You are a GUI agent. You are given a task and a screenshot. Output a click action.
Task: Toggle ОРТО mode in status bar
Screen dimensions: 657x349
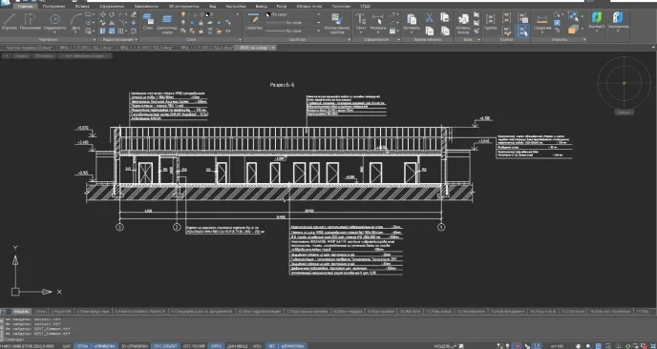pyautogui.click(x=216, y=346)
